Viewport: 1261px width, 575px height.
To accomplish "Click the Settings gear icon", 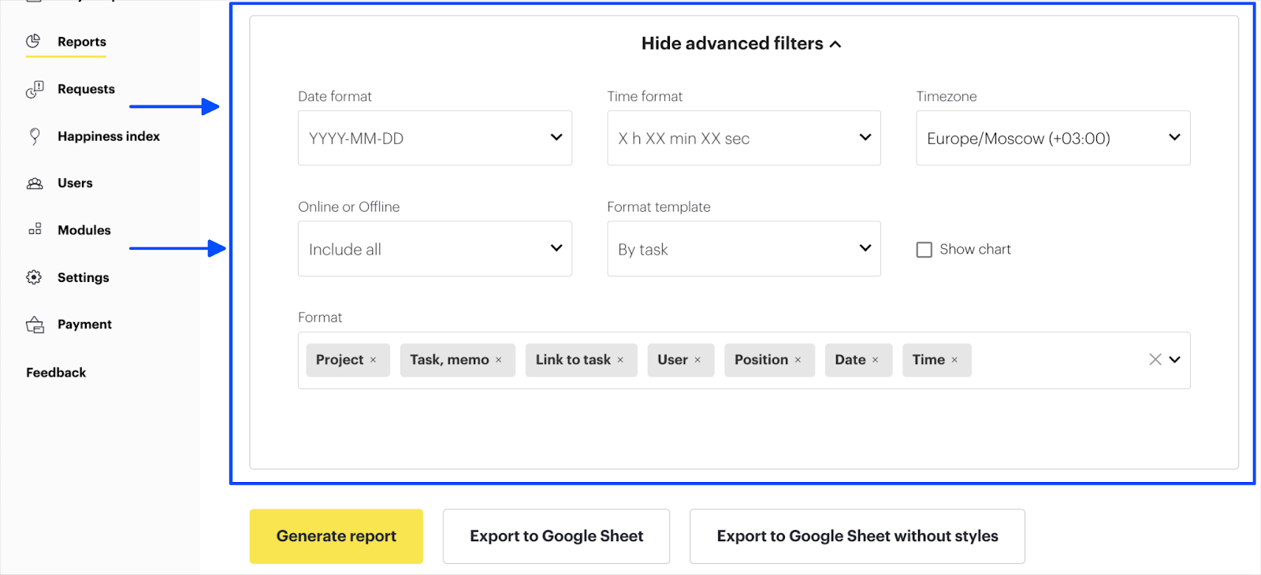I will tap(34, 277).
